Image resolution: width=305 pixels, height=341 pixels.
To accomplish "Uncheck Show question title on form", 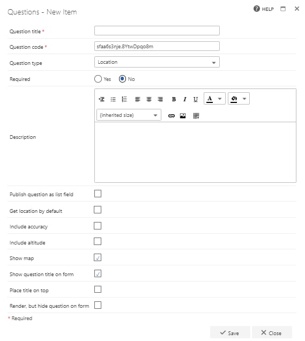I will [98, 273].
